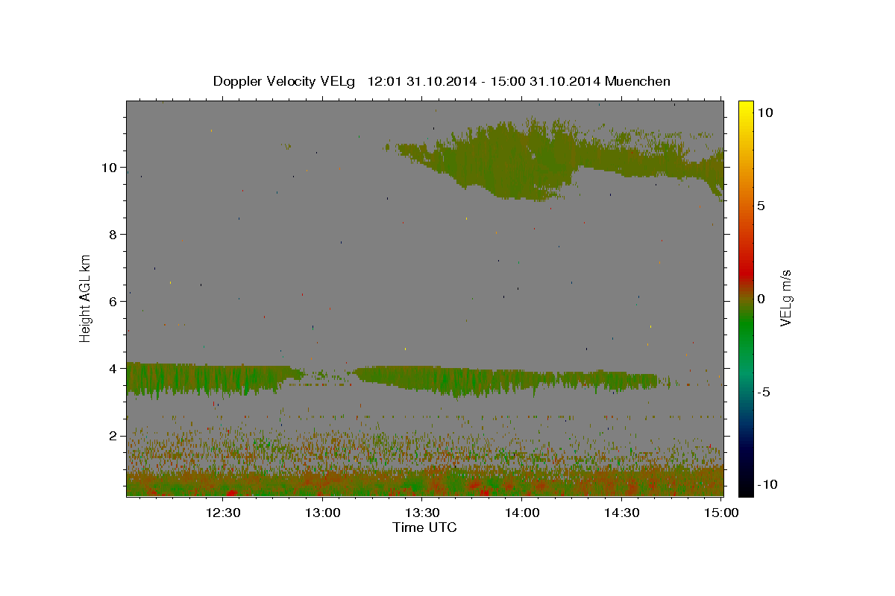
Task: Click the height axis label 4
Action: 113,368
